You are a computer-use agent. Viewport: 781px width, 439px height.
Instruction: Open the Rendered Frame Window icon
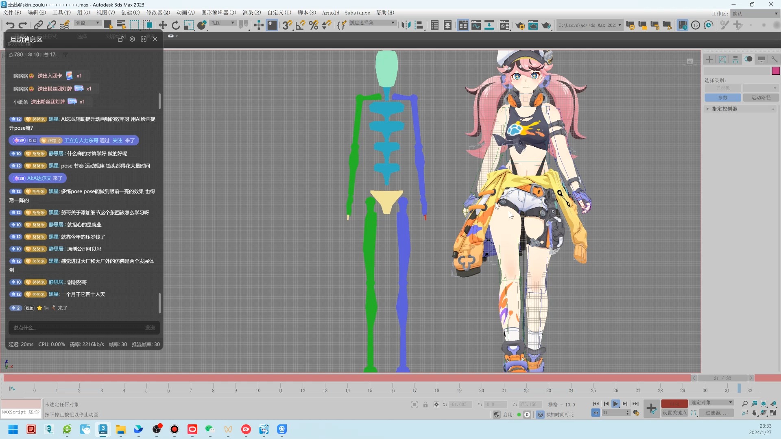533,25
